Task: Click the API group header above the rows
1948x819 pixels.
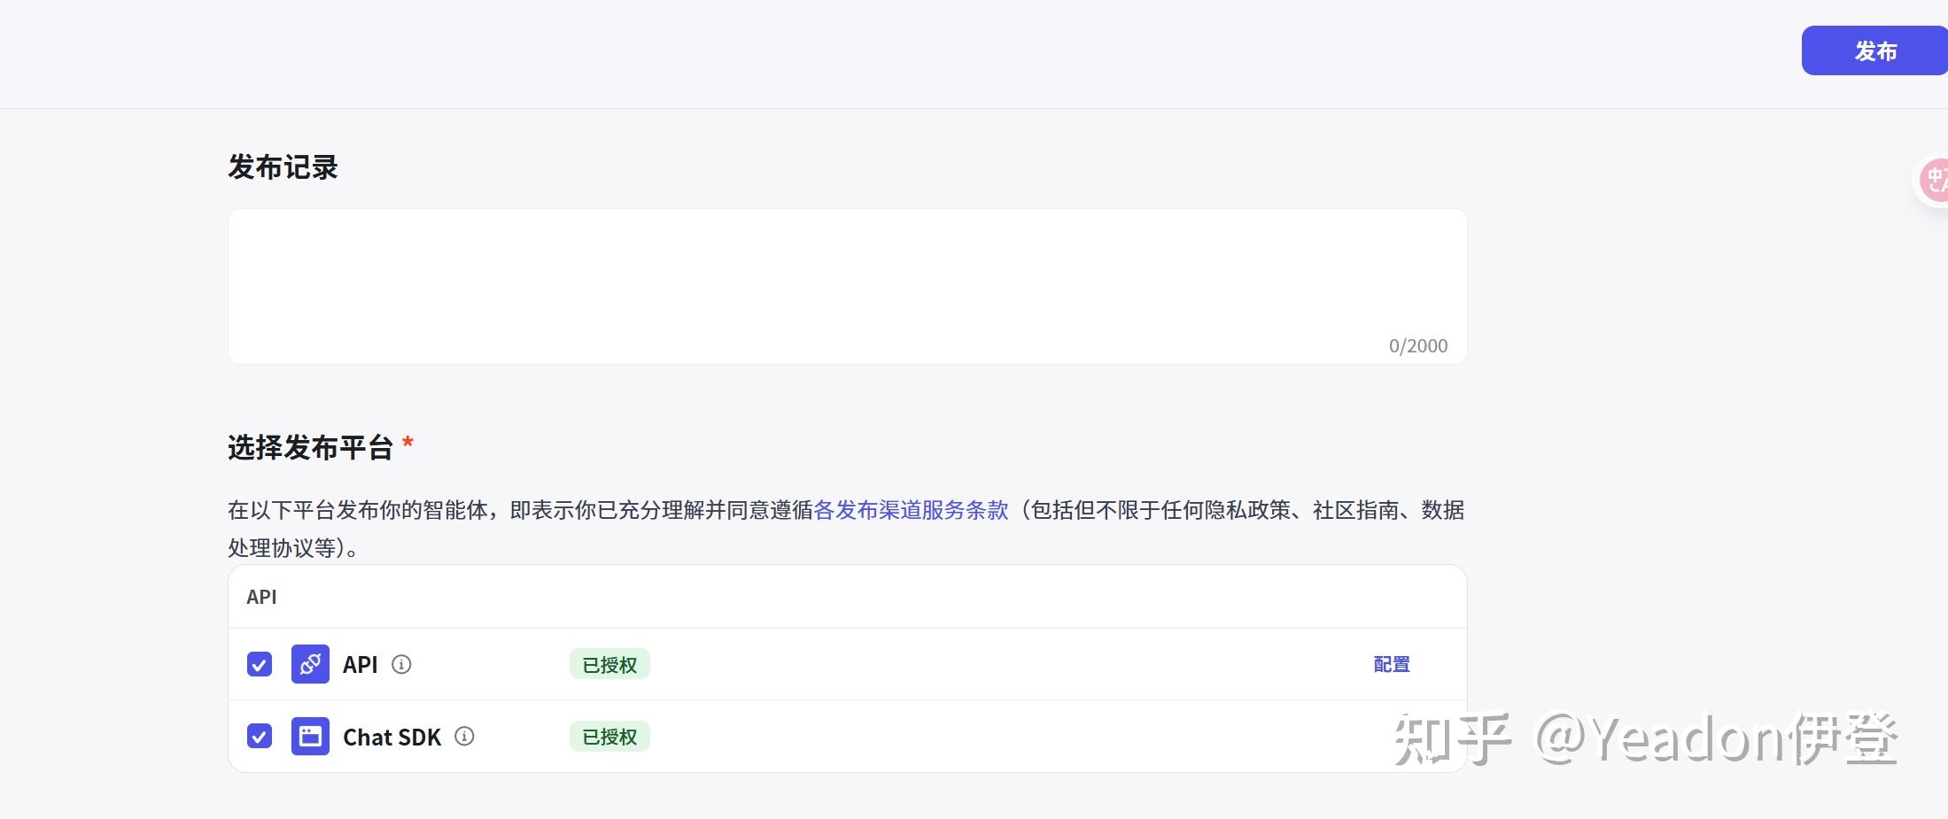Action: (261, 597)
